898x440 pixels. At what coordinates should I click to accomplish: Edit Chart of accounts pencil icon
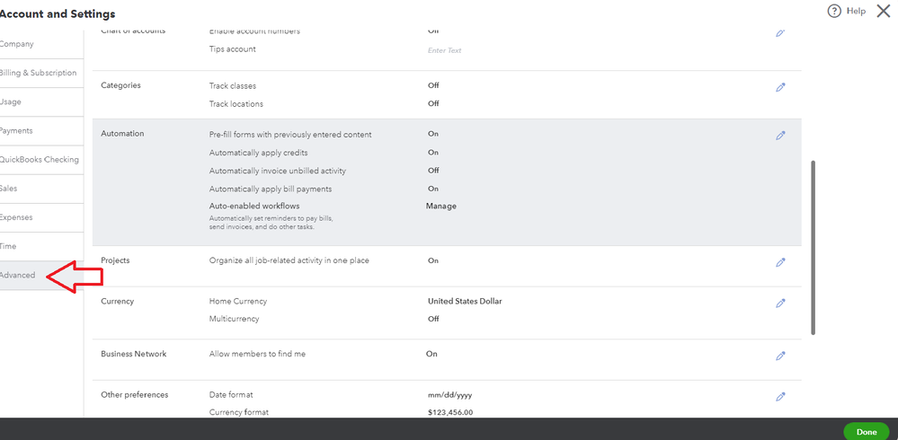[780, 32]
